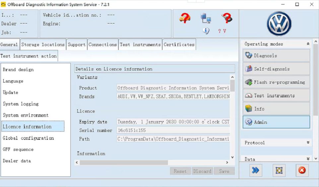This screenshot has height=187, width=319.
Task: Click the Serial number field
Action: point(173,130)
